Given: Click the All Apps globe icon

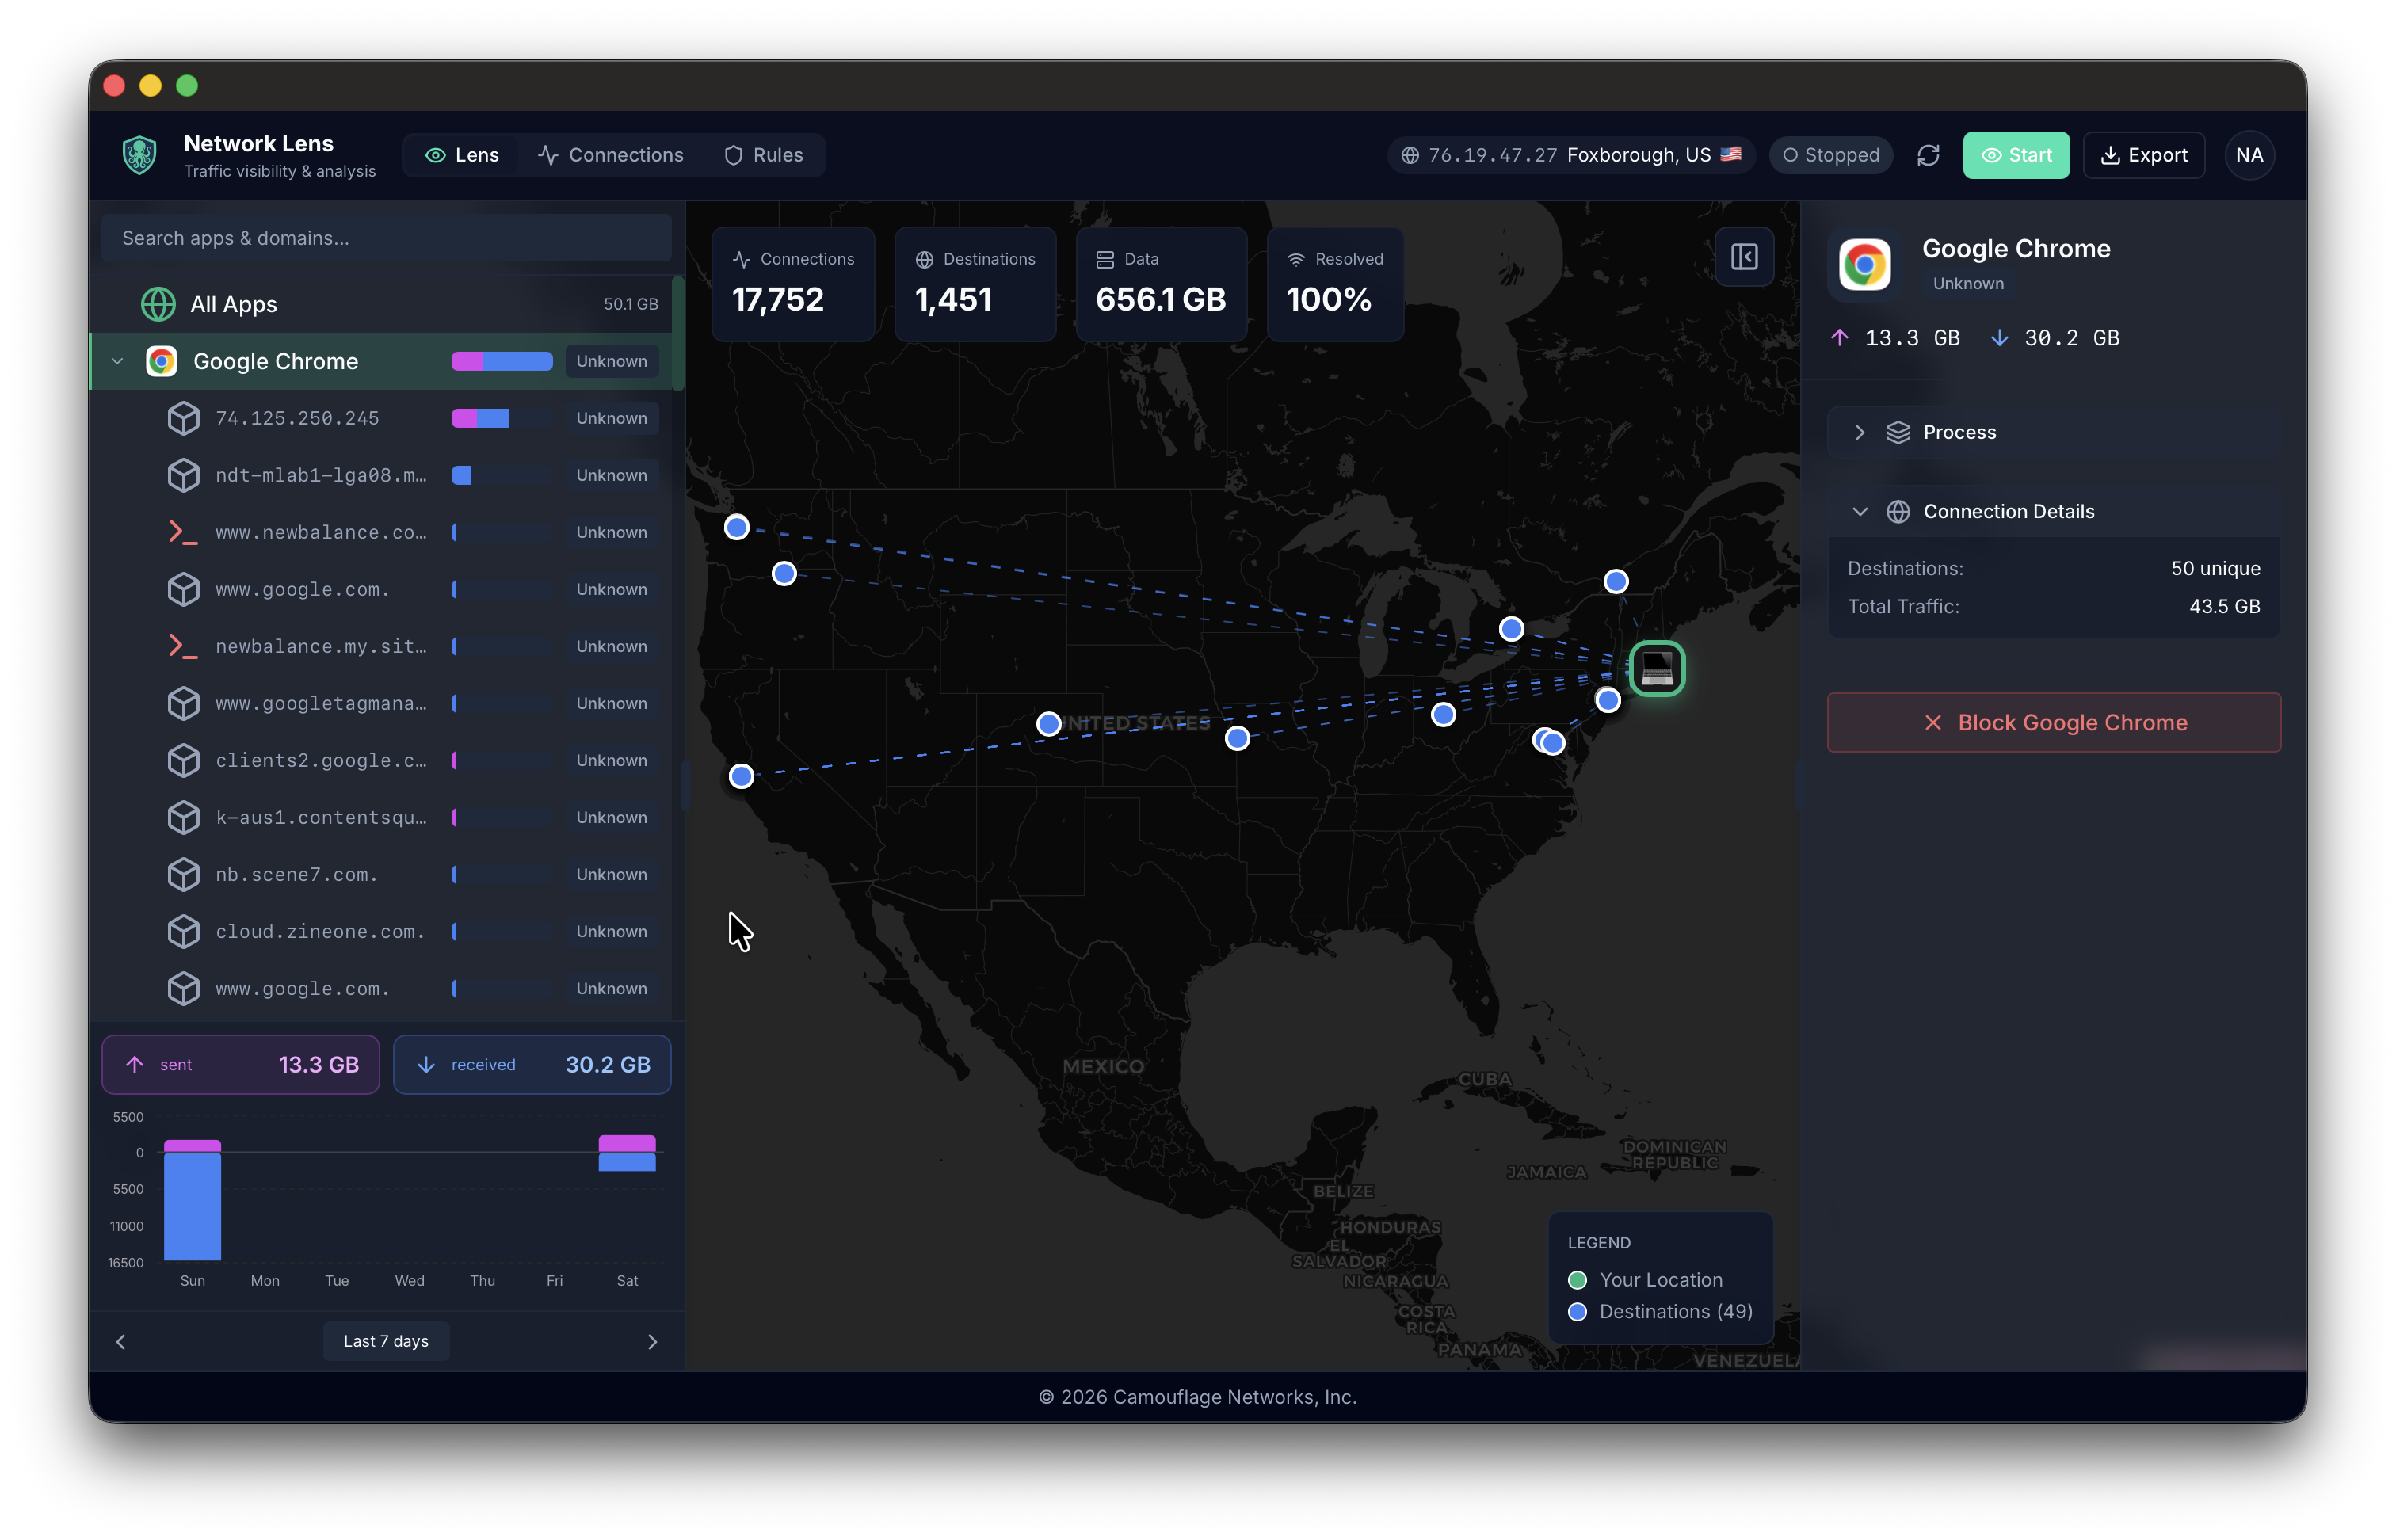Looking at the screenshot, I should click(158, 304).
